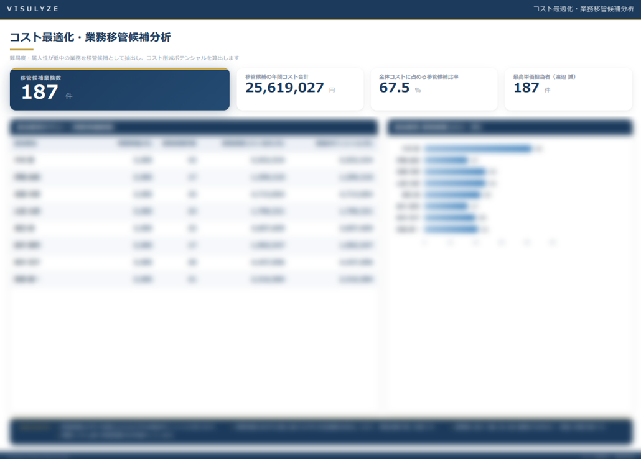
Task: Click the dark blue insights banner at bottom
Action: click(320, 431)
